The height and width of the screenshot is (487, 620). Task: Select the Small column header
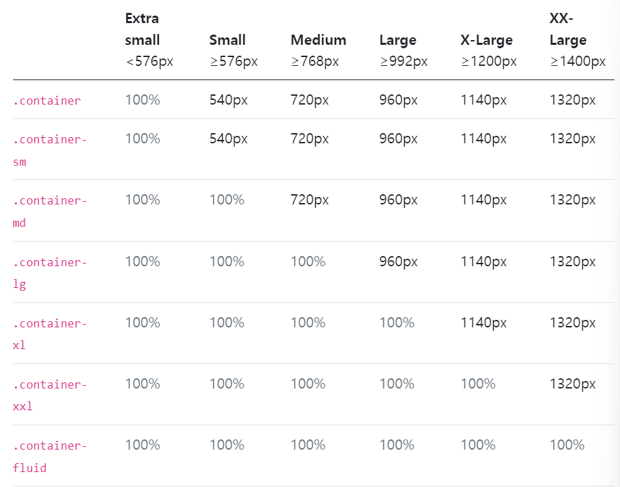227,40
